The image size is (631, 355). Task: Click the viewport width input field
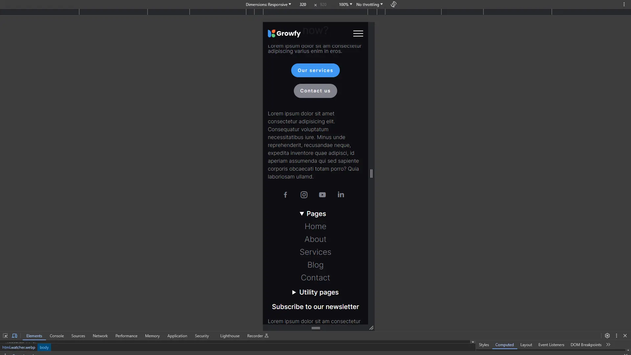coord(303,4)
